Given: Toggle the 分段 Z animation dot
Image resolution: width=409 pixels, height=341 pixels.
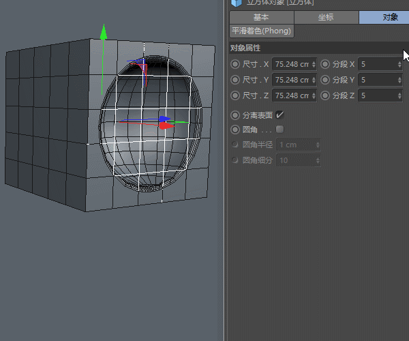Looking at the screenshot, I should click(x=325, y=95).
